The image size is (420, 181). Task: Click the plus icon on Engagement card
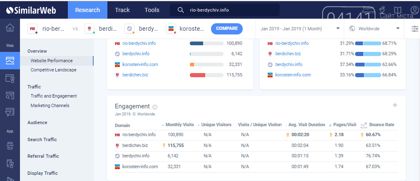click(395, 105)
